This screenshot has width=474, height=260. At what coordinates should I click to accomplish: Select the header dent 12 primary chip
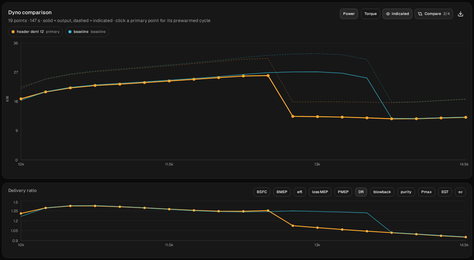coord(36,32)
